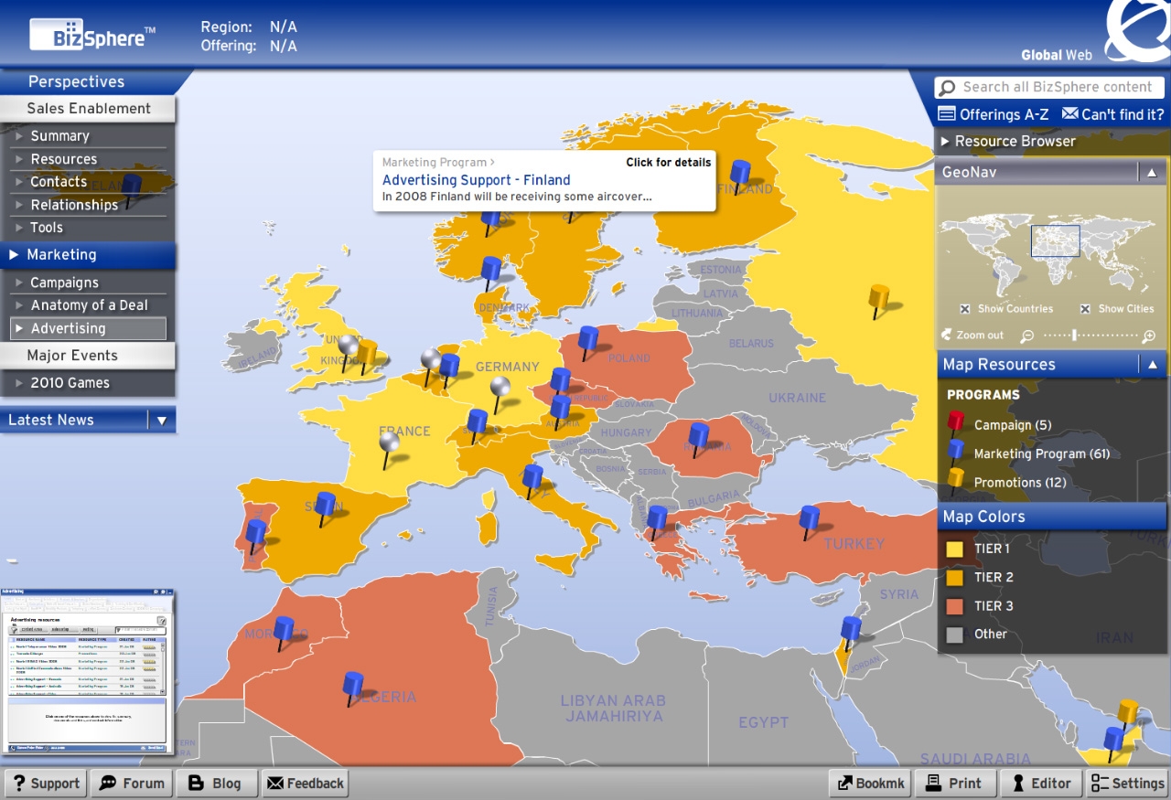The width and height of the screenshot is (1171, 800).
Task: Click the zoom-out magnifier minus icon
Action: click(x=1027, y=336)
